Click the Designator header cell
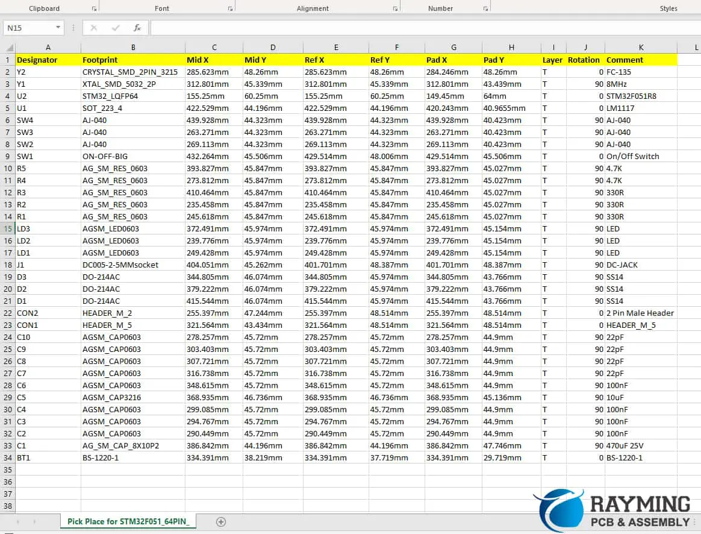The image size is (701, 534). click(x=48, y=60)
